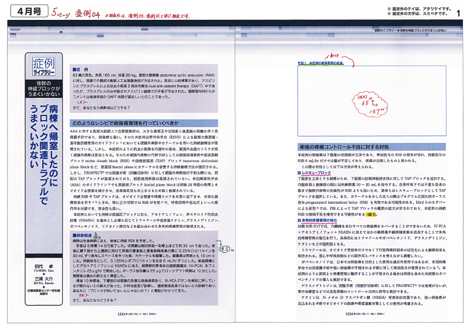470x328 pixels.
Task: Click the ■症例 heading in the case box
Action: tap(80, 69)
